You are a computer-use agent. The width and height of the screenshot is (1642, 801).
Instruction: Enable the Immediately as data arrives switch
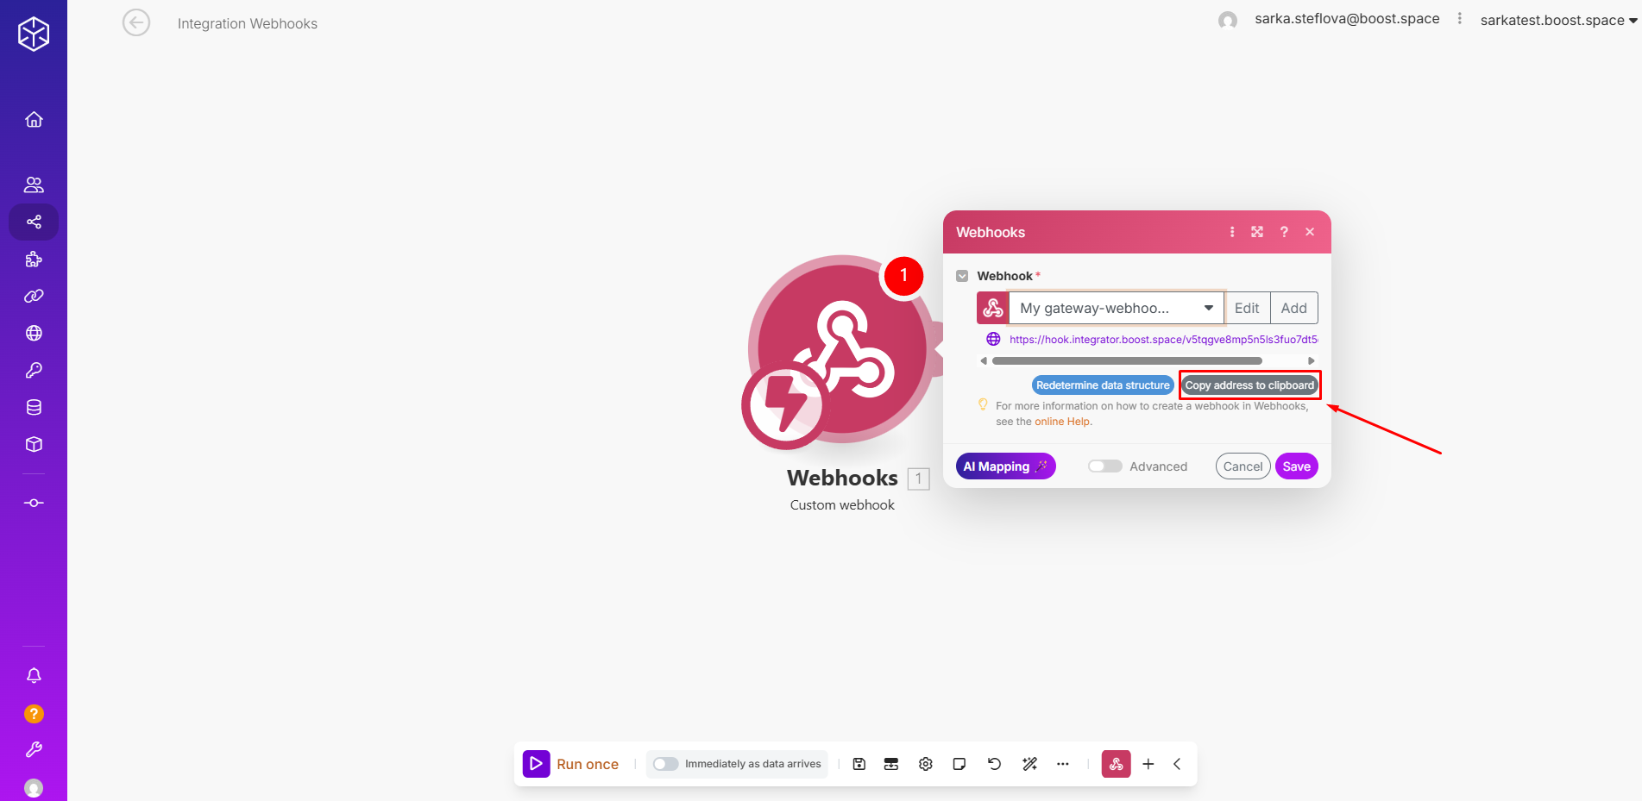point(665,764)
